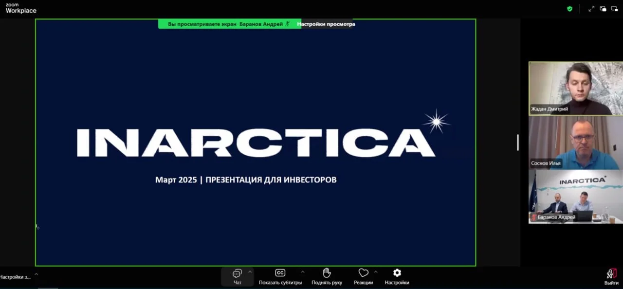The height and width of the screenshot is (289, 623).
Task: Select the Жадан Дмитрий video thumbnail
Action: [x=576, y=89]
